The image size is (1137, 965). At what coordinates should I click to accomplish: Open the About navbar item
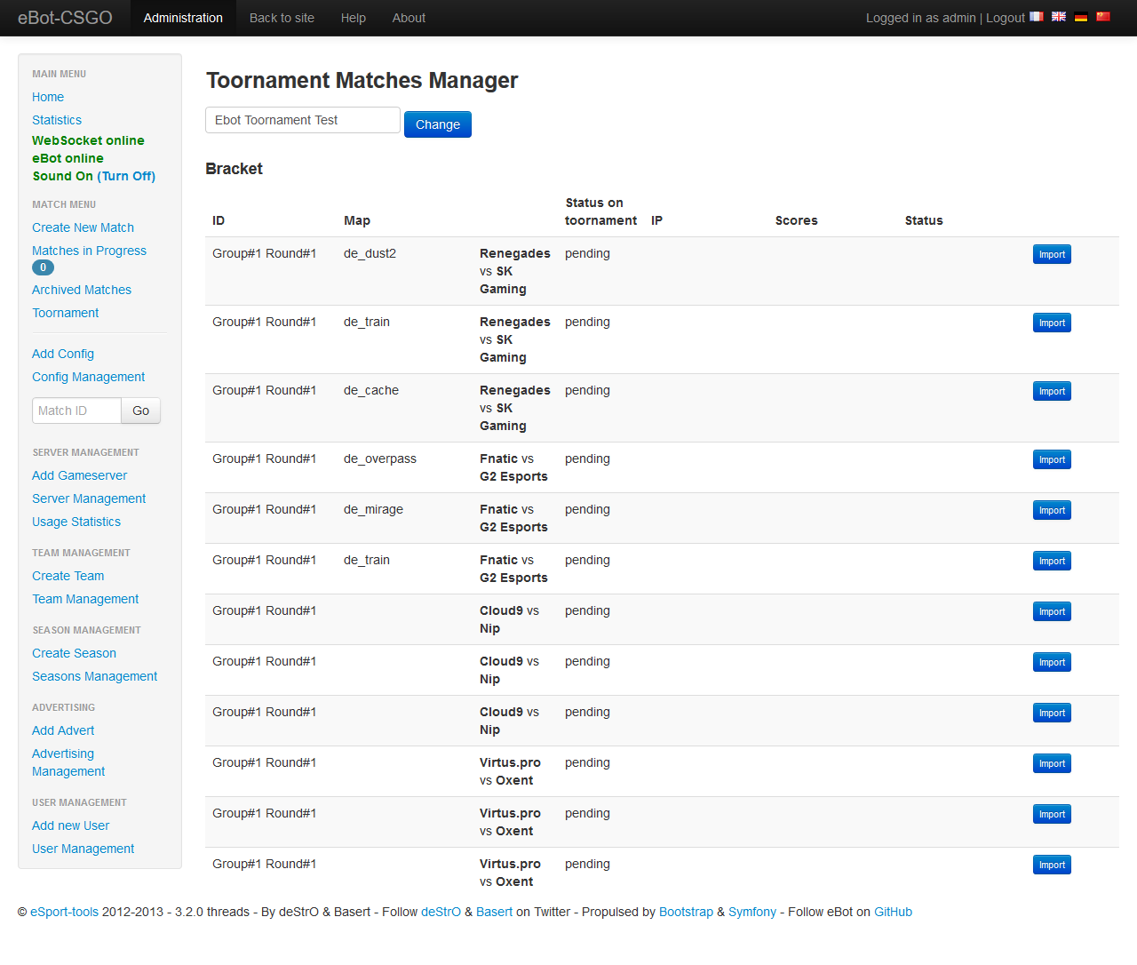click(x=409, y=18)
